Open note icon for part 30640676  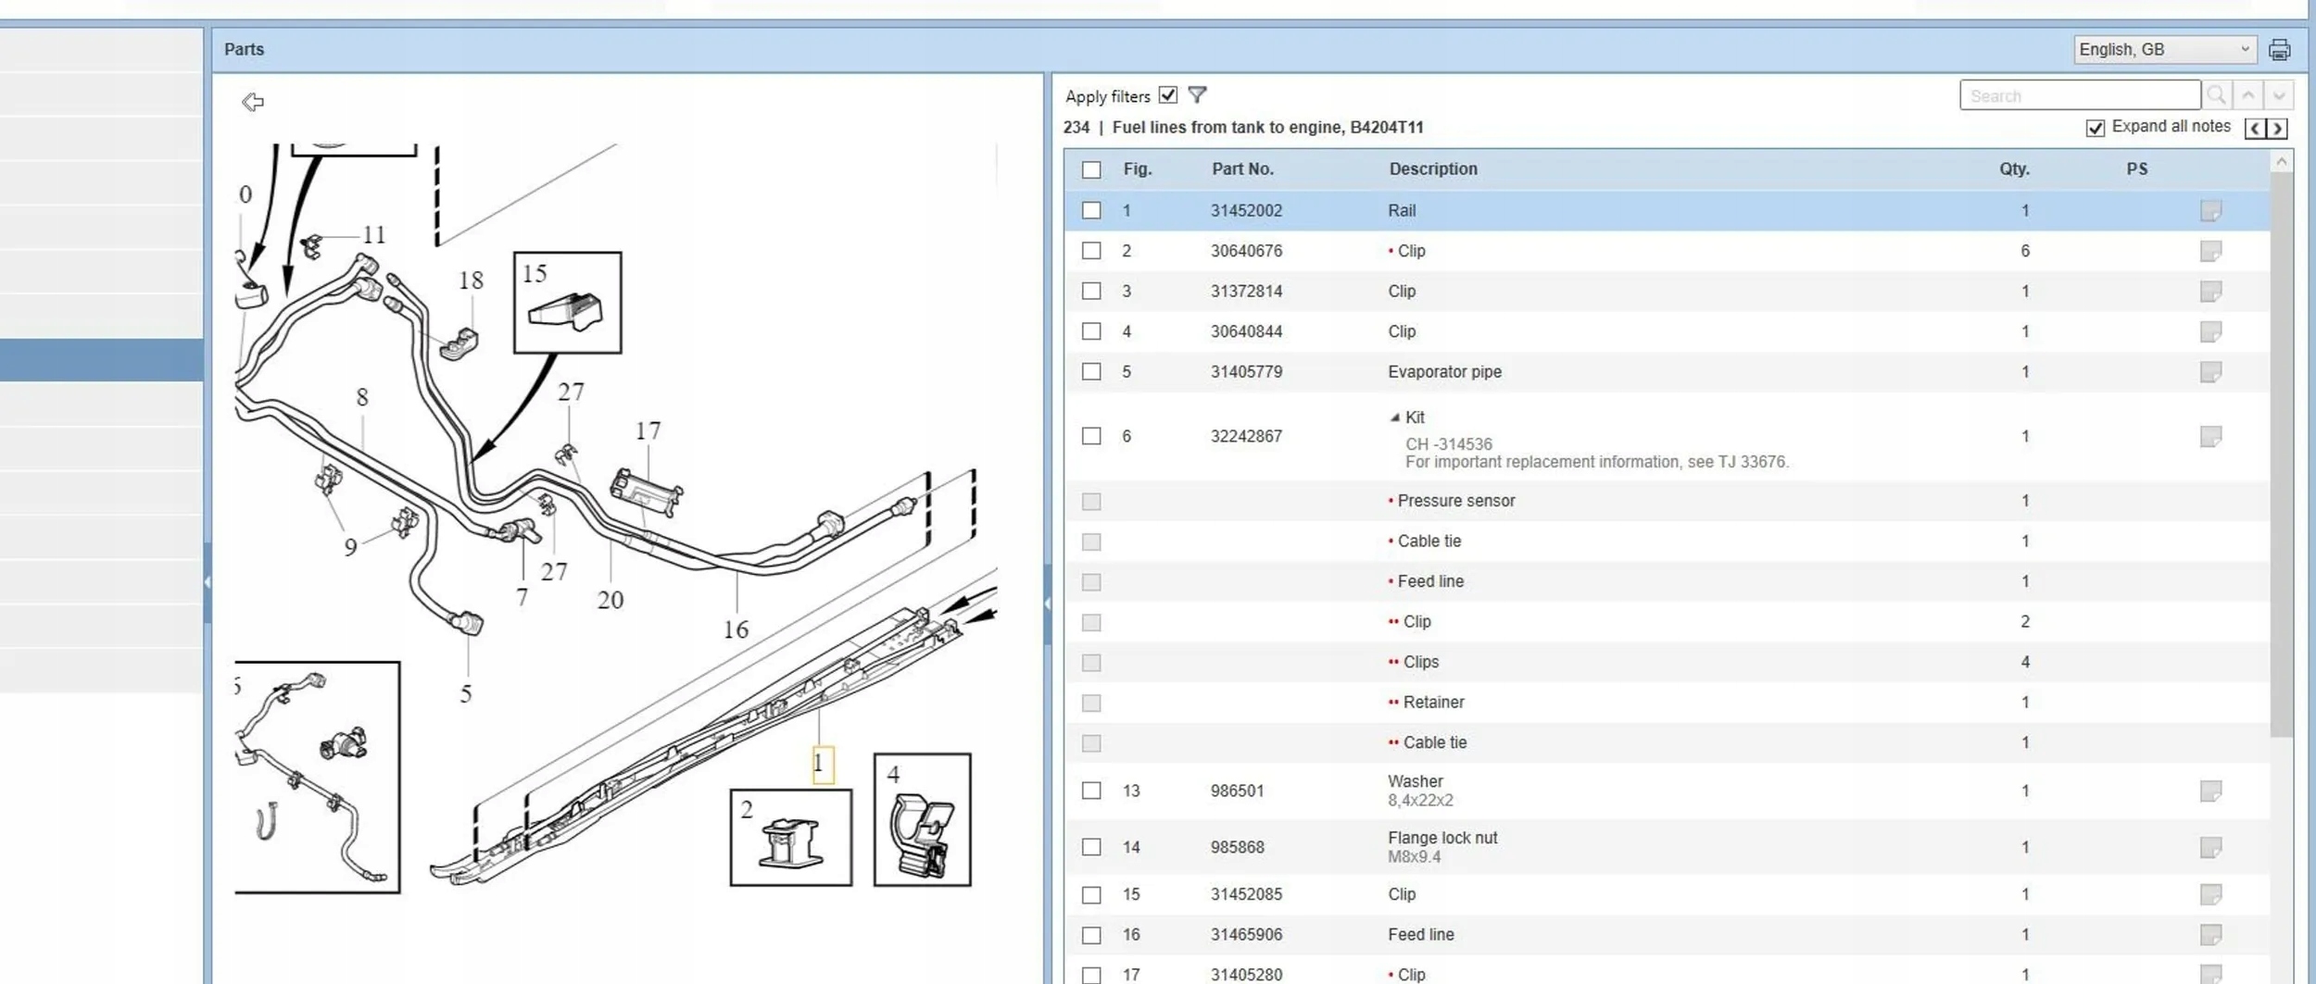2210,252
